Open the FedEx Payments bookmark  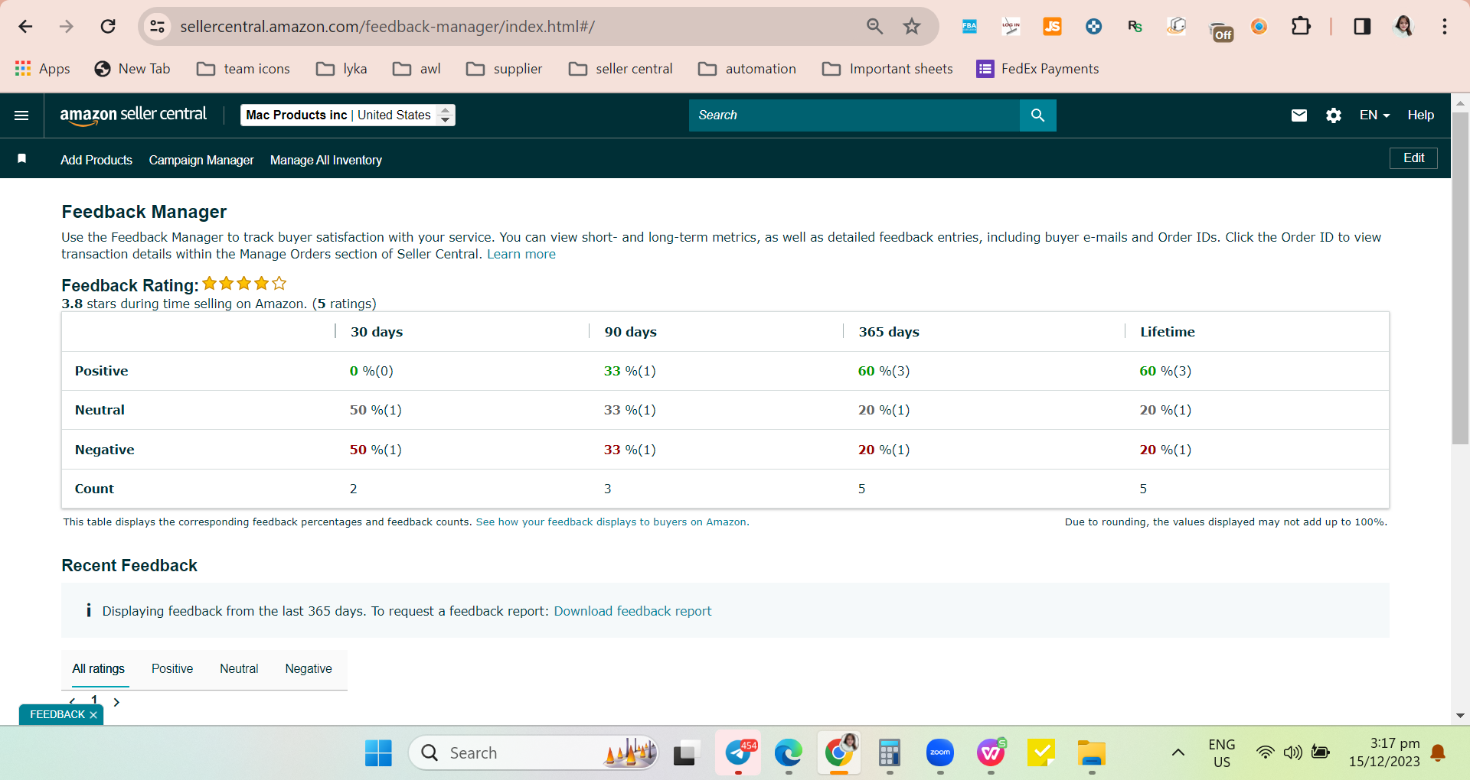(x=1037, y=69)
